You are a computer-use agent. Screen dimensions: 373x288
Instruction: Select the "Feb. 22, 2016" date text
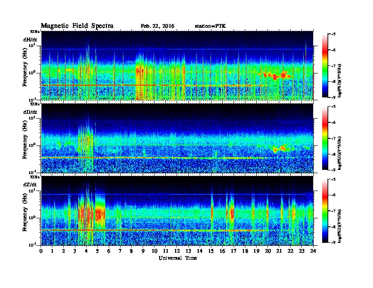[x=157, y=26]
